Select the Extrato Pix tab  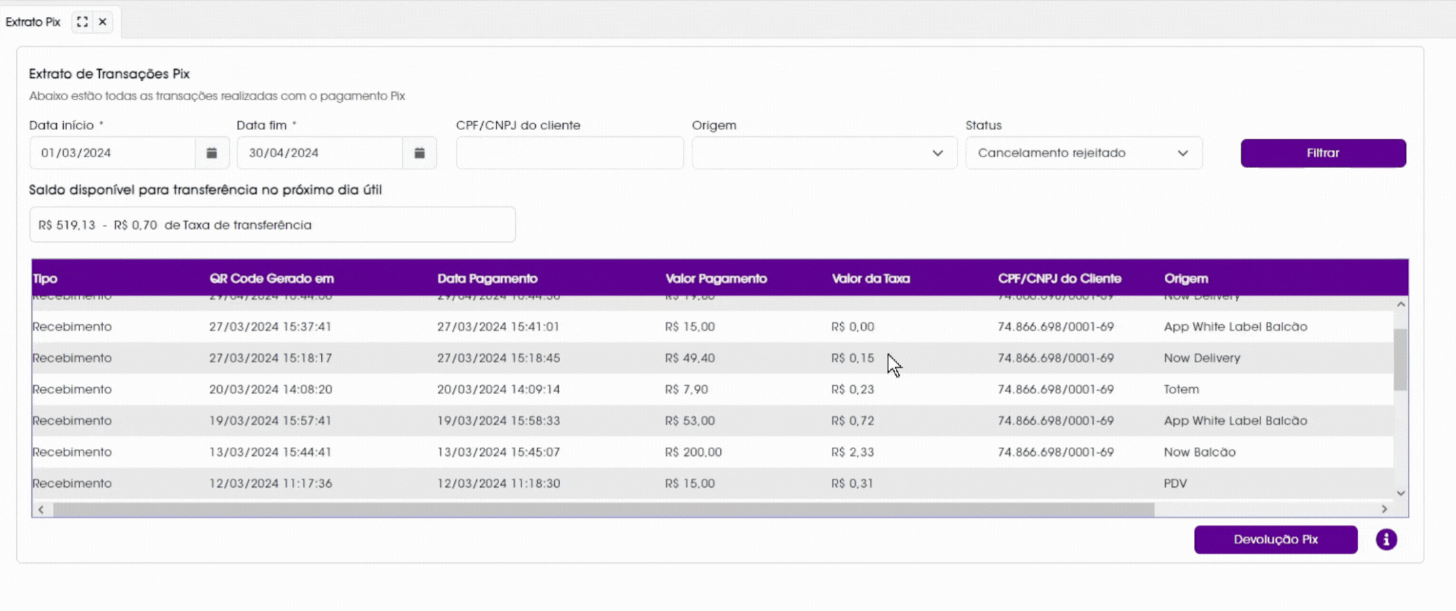tap(33, 22)
